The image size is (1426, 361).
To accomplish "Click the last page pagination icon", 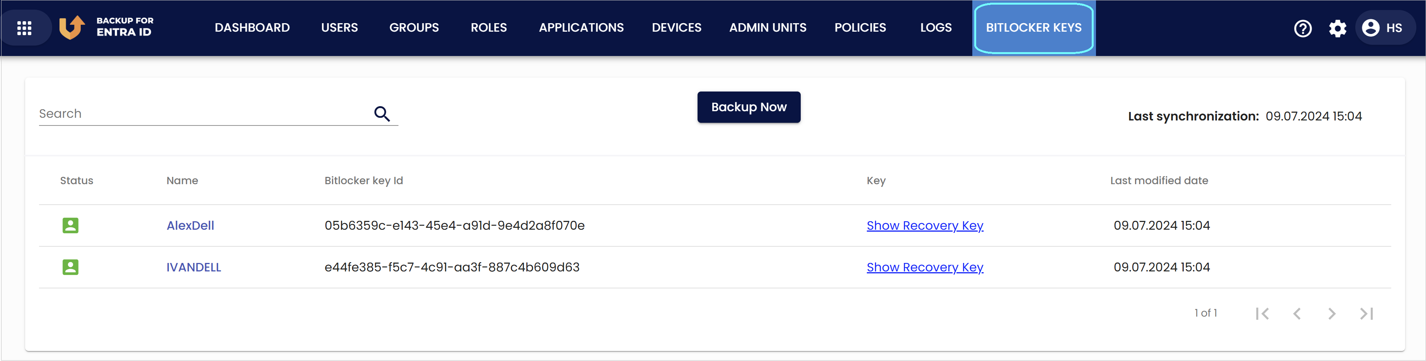I will pyautogui.click(x=1366, y=313).
